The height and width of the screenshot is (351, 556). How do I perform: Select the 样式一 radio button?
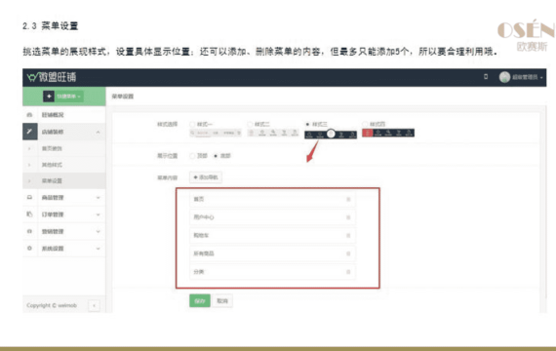coord(192,124)
